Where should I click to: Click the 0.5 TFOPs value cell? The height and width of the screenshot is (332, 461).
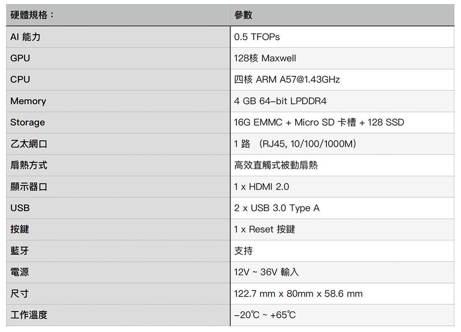pyautogui.click(x=257, y=37)
